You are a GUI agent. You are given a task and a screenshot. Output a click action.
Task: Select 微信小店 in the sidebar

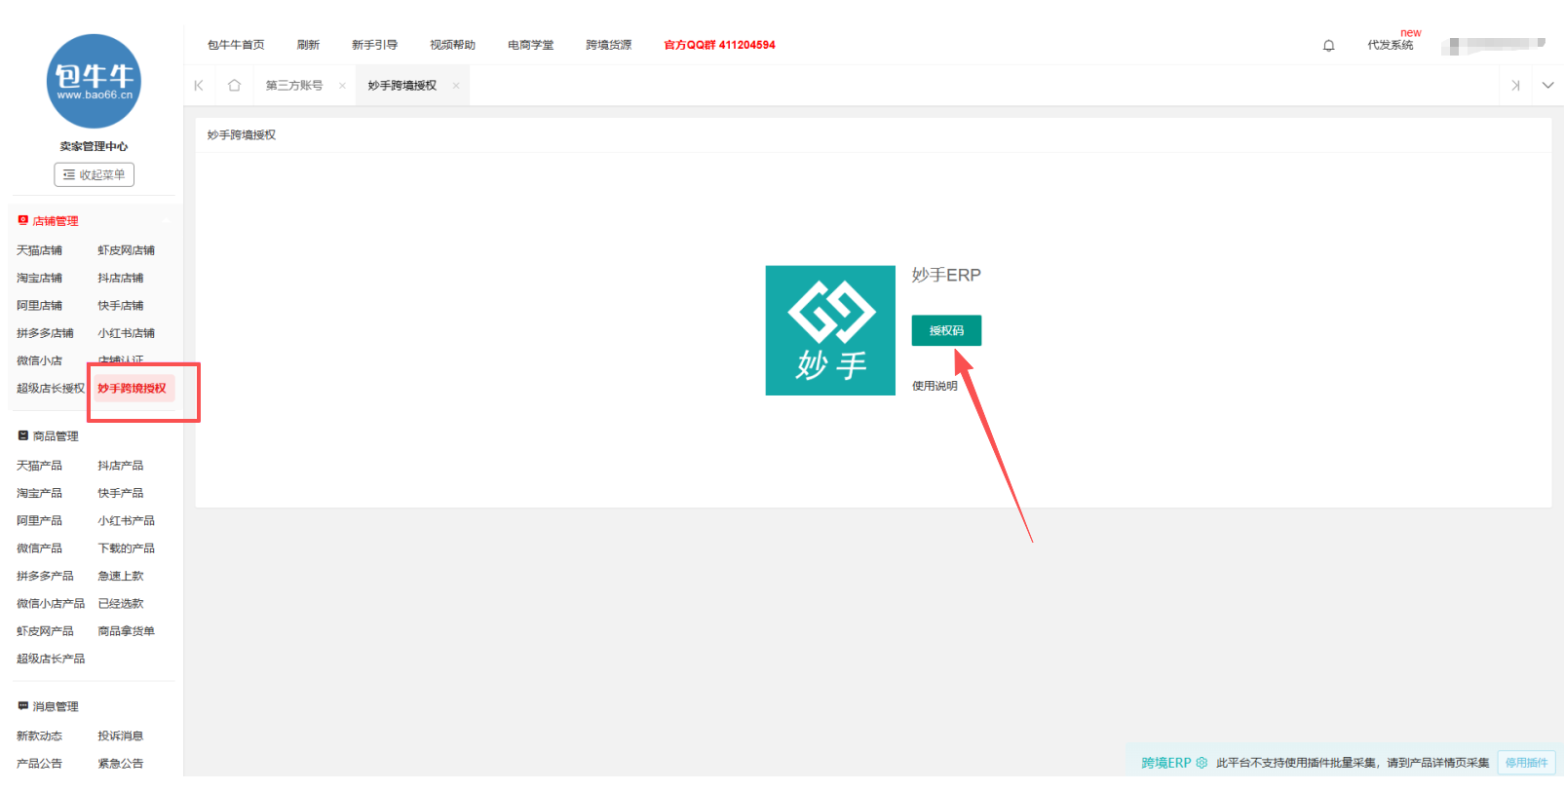tap(39, 360)
